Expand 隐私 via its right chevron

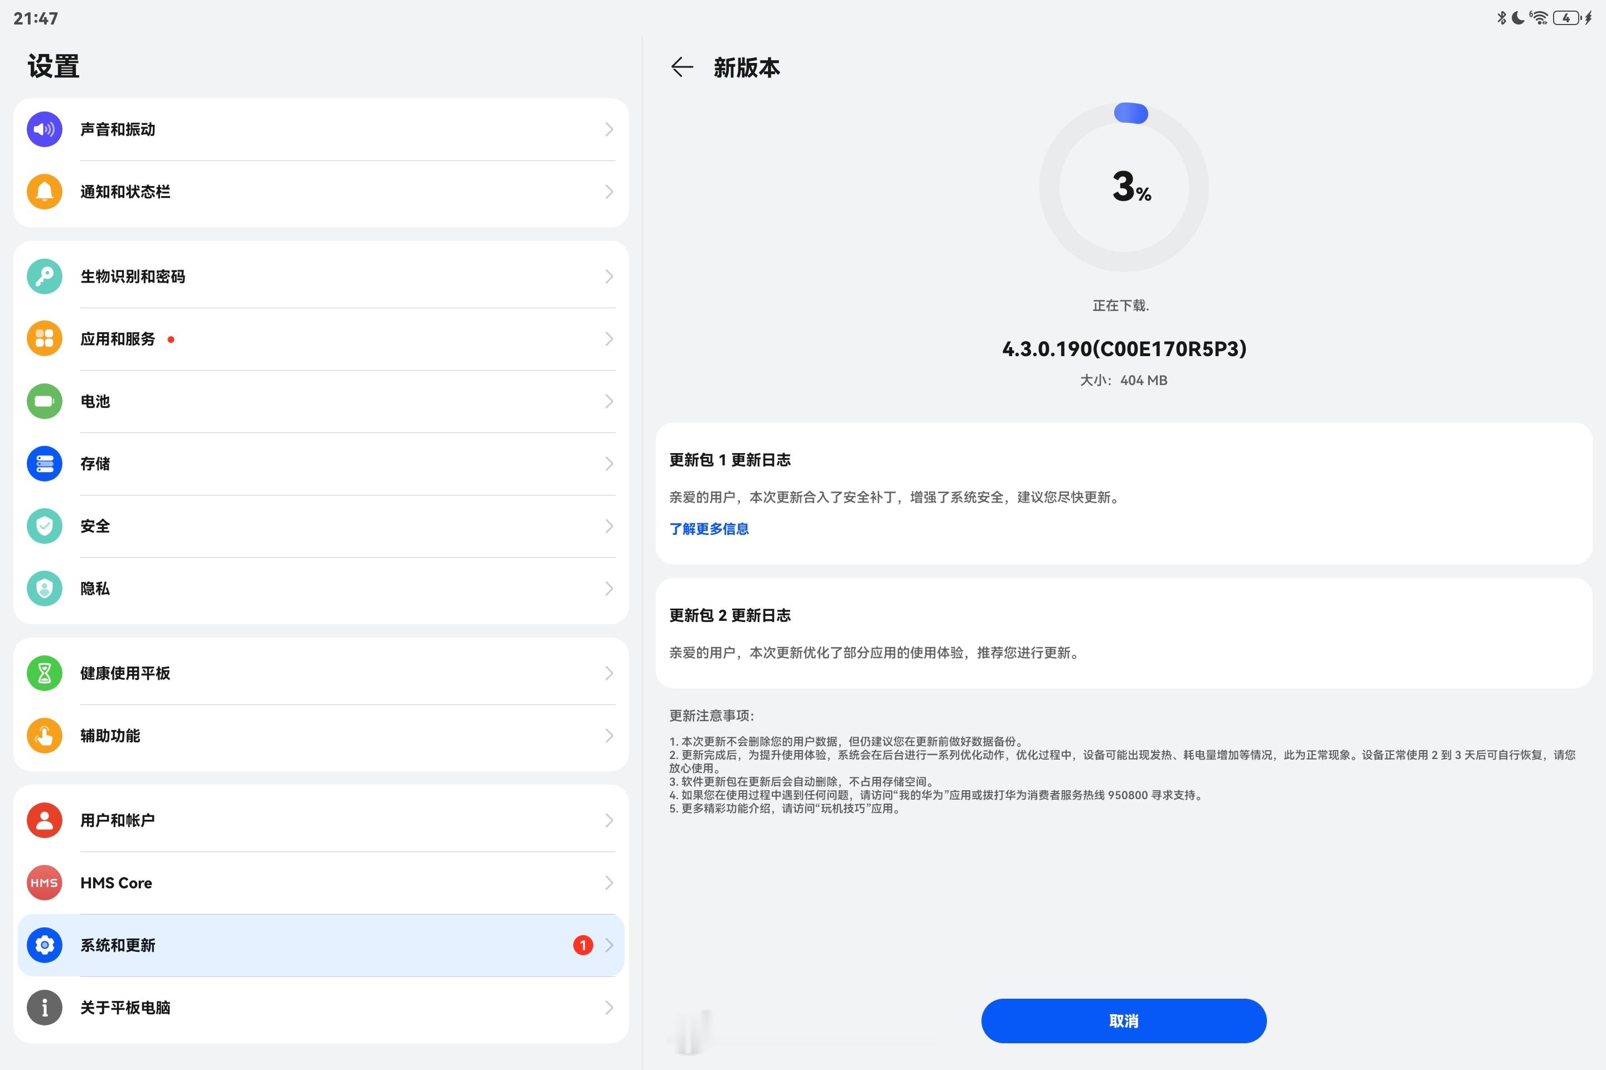click(608, 589)
